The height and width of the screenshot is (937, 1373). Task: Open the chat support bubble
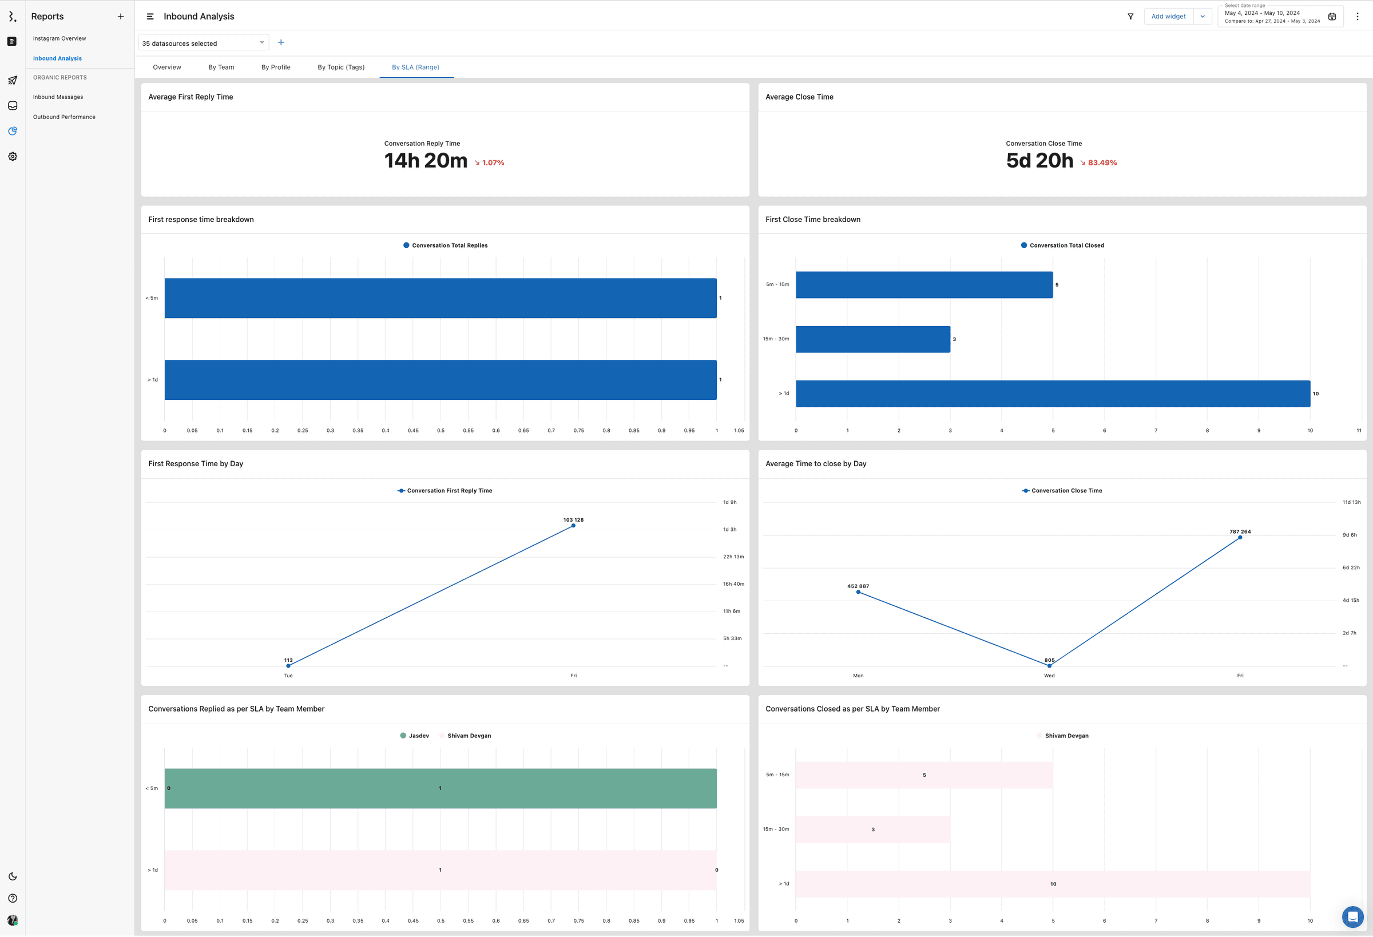point(1352,917)
